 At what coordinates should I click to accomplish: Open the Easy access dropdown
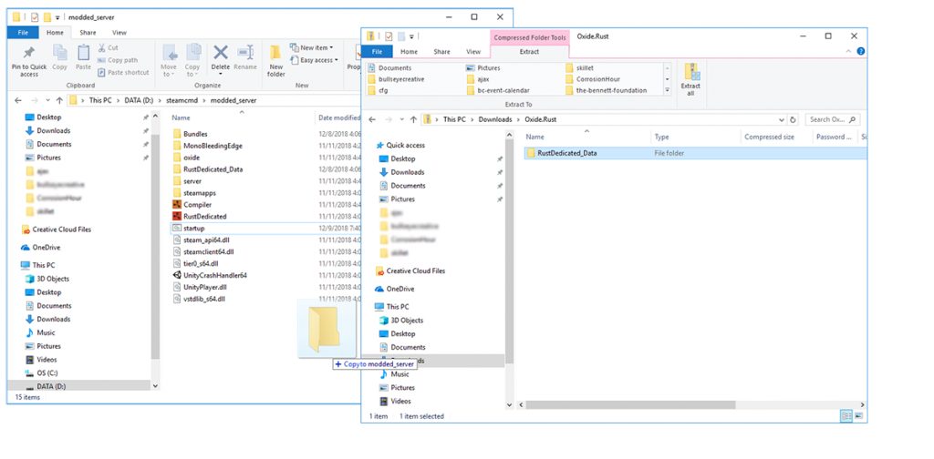pos(314,60)
